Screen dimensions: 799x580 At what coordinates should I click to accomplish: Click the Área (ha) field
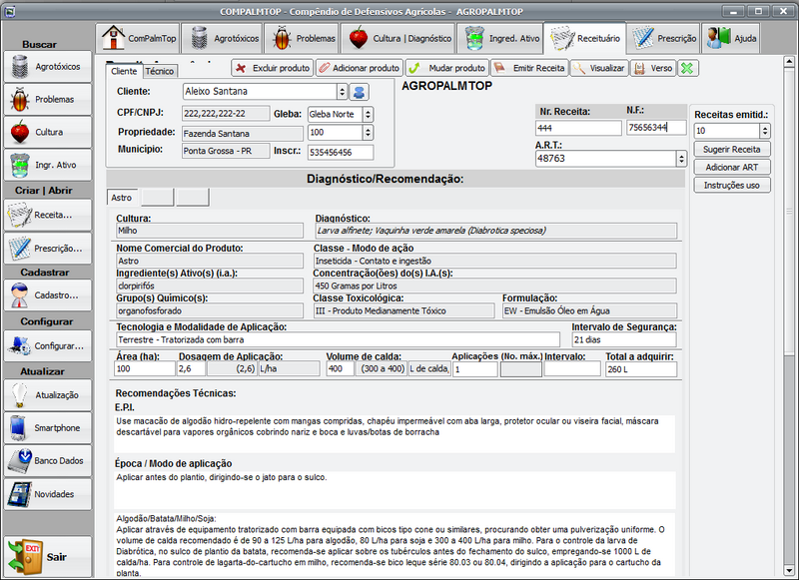tap(145, 368)
